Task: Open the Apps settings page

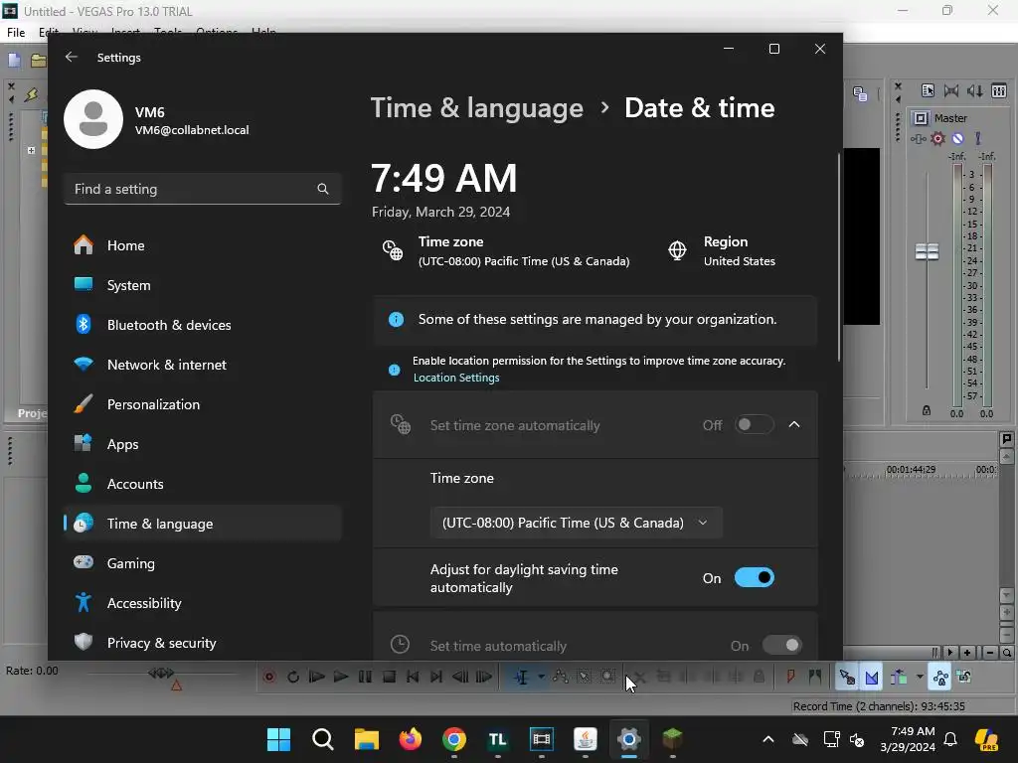Action: coord(203,444)
